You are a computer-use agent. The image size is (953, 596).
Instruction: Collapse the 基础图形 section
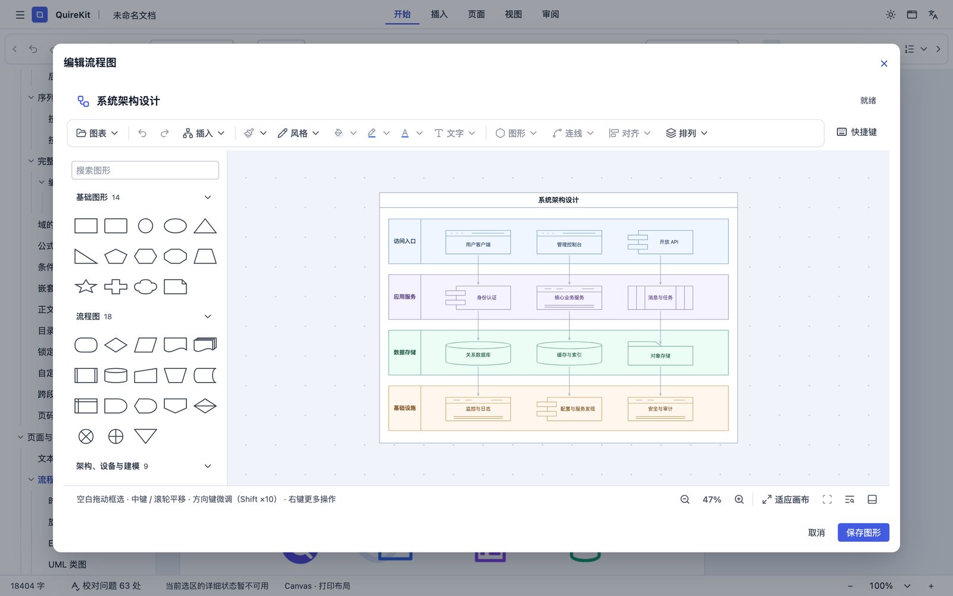[207, 197]
